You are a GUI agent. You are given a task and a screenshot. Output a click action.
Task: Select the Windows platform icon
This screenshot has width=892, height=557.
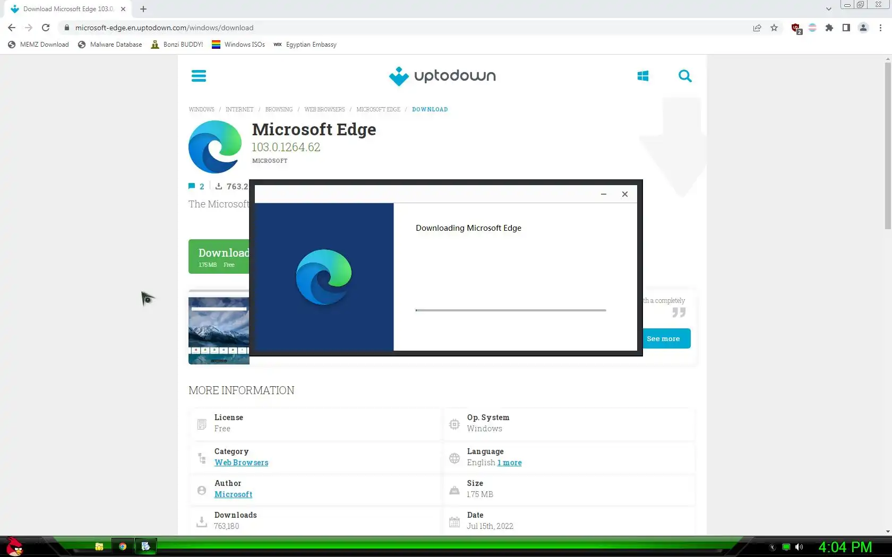coord(642,76)
